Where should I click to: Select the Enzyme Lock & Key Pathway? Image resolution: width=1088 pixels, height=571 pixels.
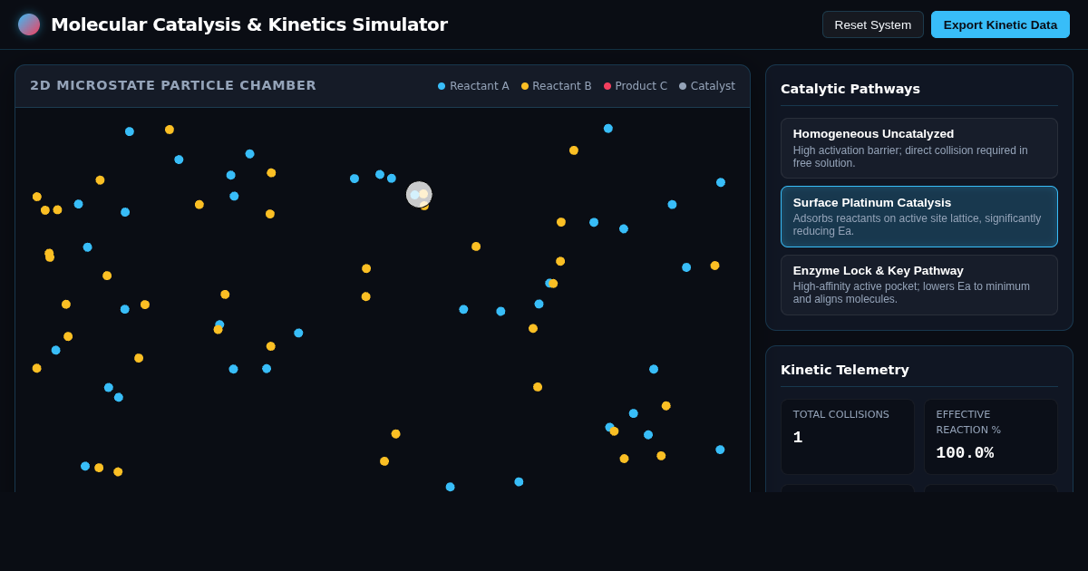click(919, 285)
